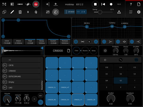Click the delay sync icon in delay header

pos(121,60)
